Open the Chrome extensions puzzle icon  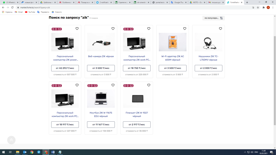[x=263, y=8]
